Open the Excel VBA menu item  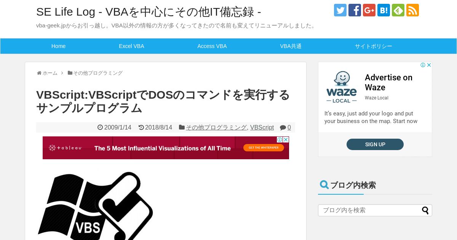click(x=131, y=46)
